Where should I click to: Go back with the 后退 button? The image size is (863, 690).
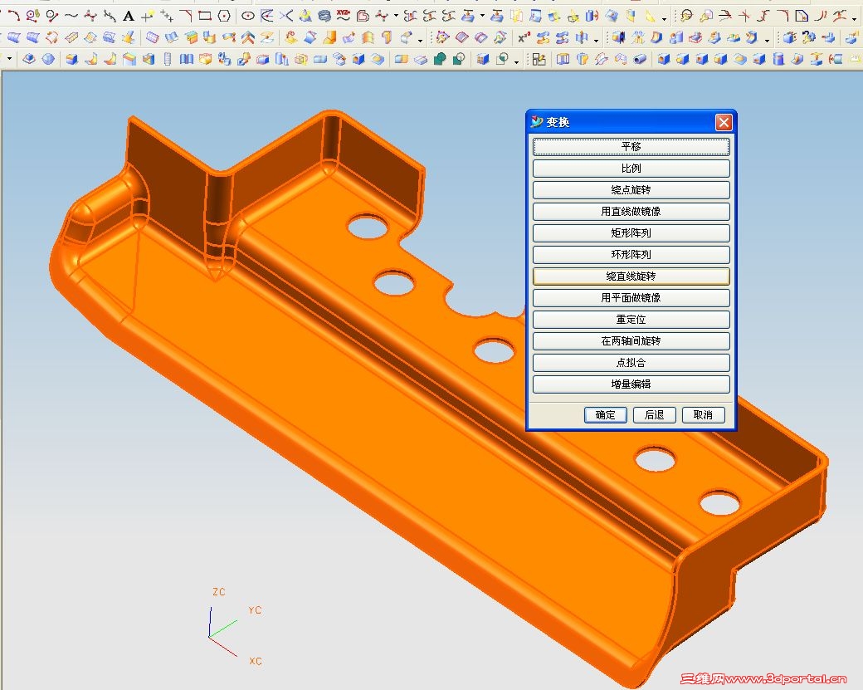[654, 414]
